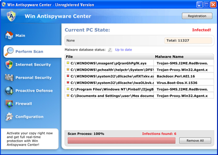Click the globe icon for Proactive Defense

pos(9,91)
